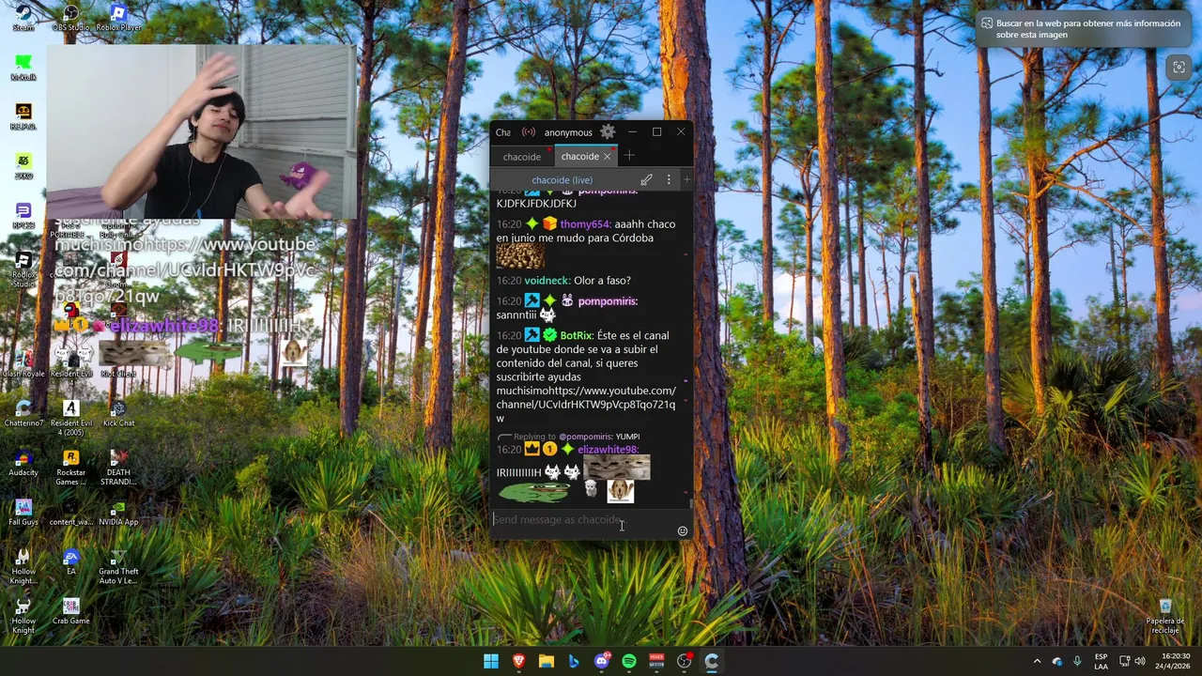Open the Windows Start menu
This screenshot has width=1202, height=676.
491,661
